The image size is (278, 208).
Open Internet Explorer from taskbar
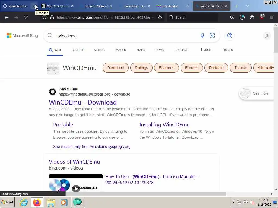point(24,202)
